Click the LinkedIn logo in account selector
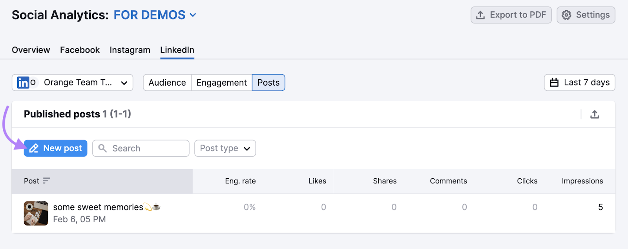 (23, 82)
